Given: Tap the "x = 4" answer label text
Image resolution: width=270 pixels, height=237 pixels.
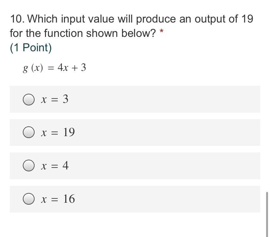Looking at the screenshot, I should point(54,166).
